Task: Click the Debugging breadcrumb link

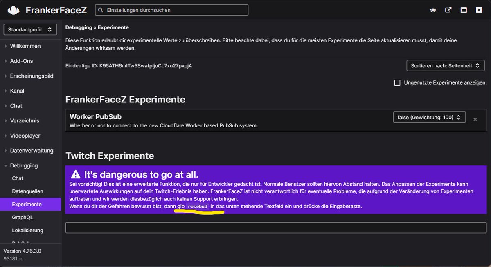Action: 79,27
